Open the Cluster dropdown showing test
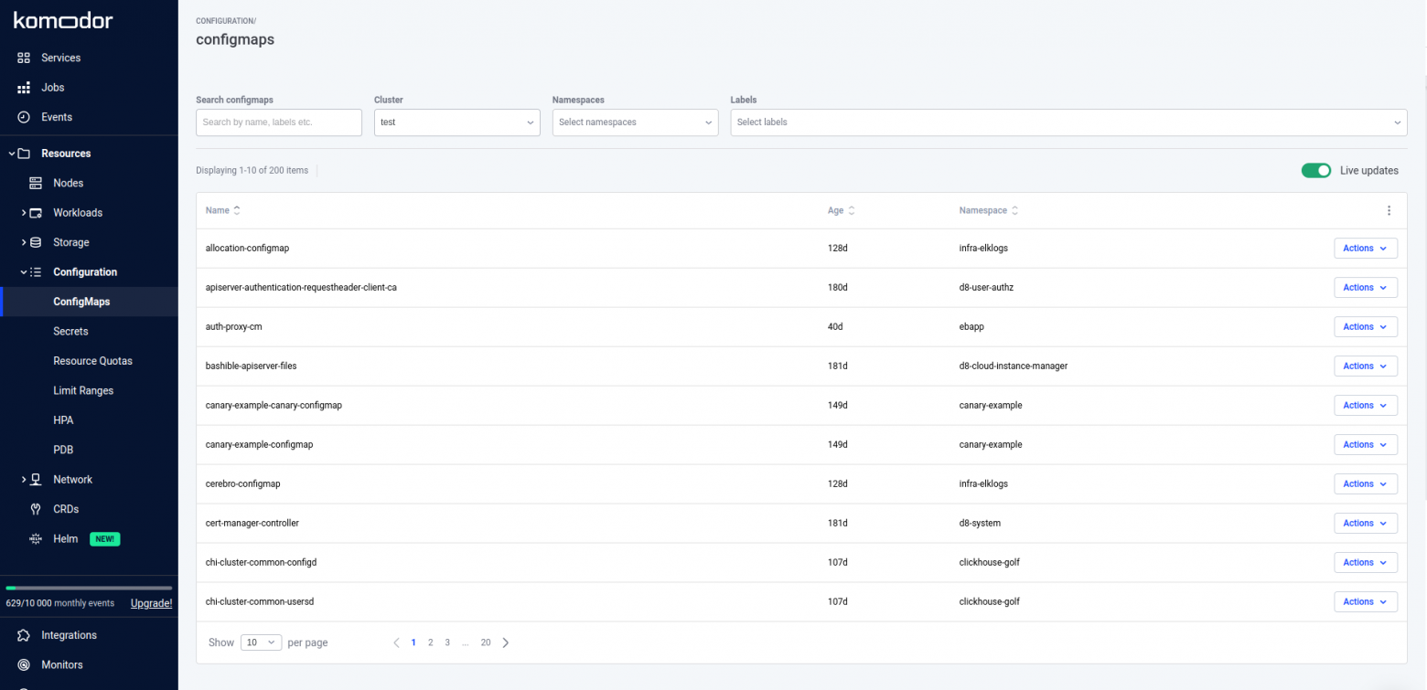Viewport: 1427px width, 690px height. pos(456,122)
